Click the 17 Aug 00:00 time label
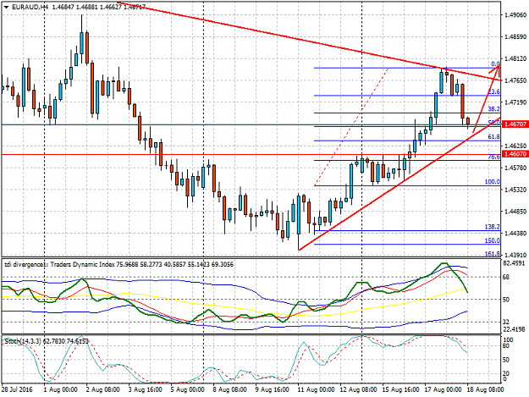Image resolution: width=529 pixels, height=397 pixels. point(443,389)
